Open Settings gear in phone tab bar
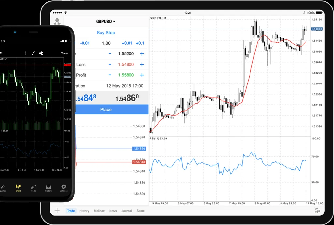 click(64, 187)
